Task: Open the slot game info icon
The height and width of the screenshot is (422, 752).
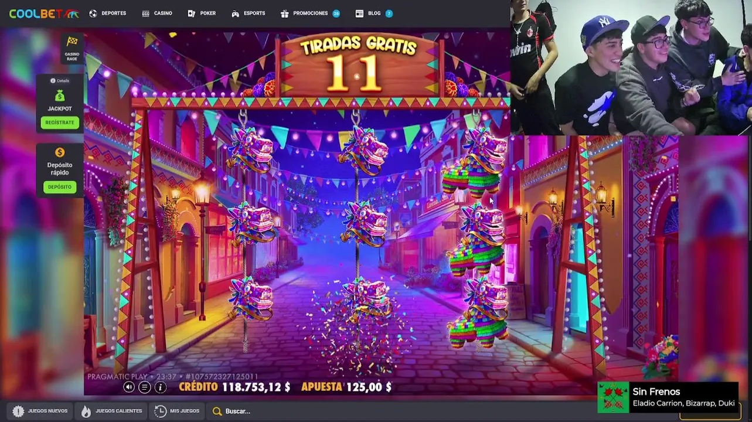Action: [x=160, y=387]
